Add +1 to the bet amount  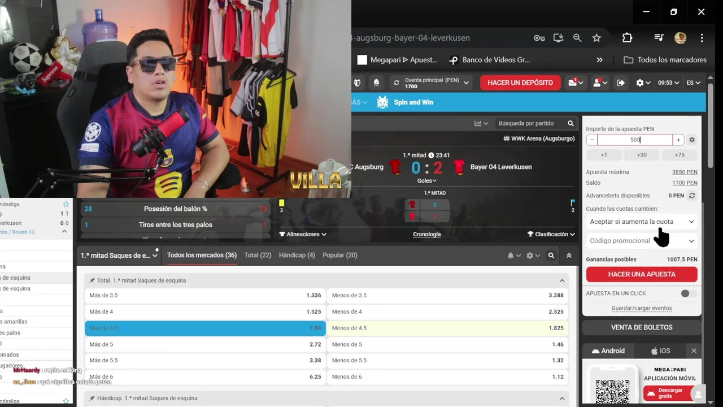point(604,155)
